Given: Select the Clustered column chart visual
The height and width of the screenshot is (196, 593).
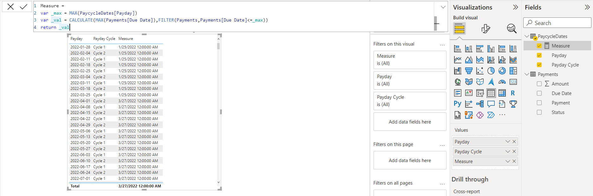Looking at the screenshot, I should point(491,49).
